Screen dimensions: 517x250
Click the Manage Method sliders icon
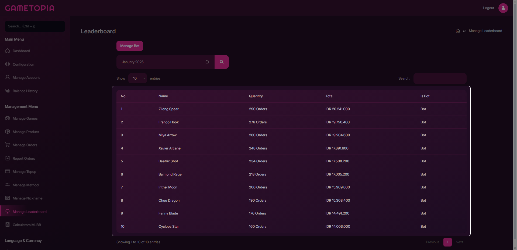click(x=8, y=185)
